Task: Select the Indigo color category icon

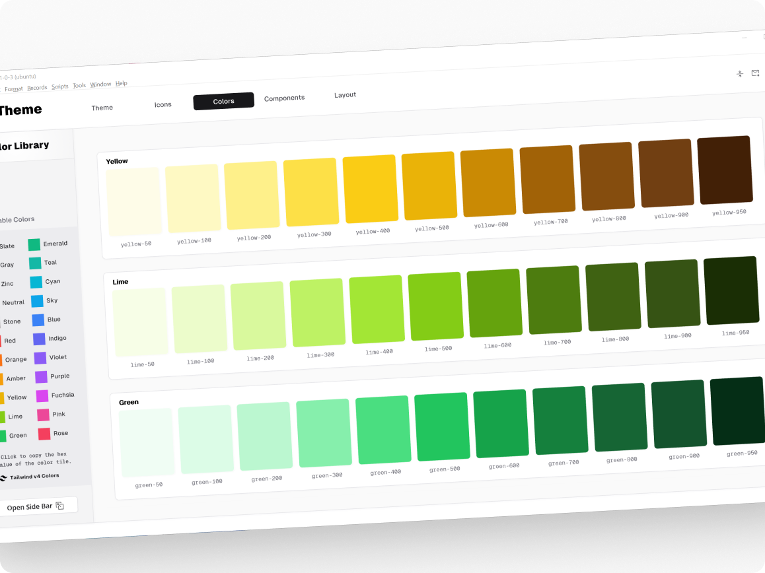Action: click(39, 338)
